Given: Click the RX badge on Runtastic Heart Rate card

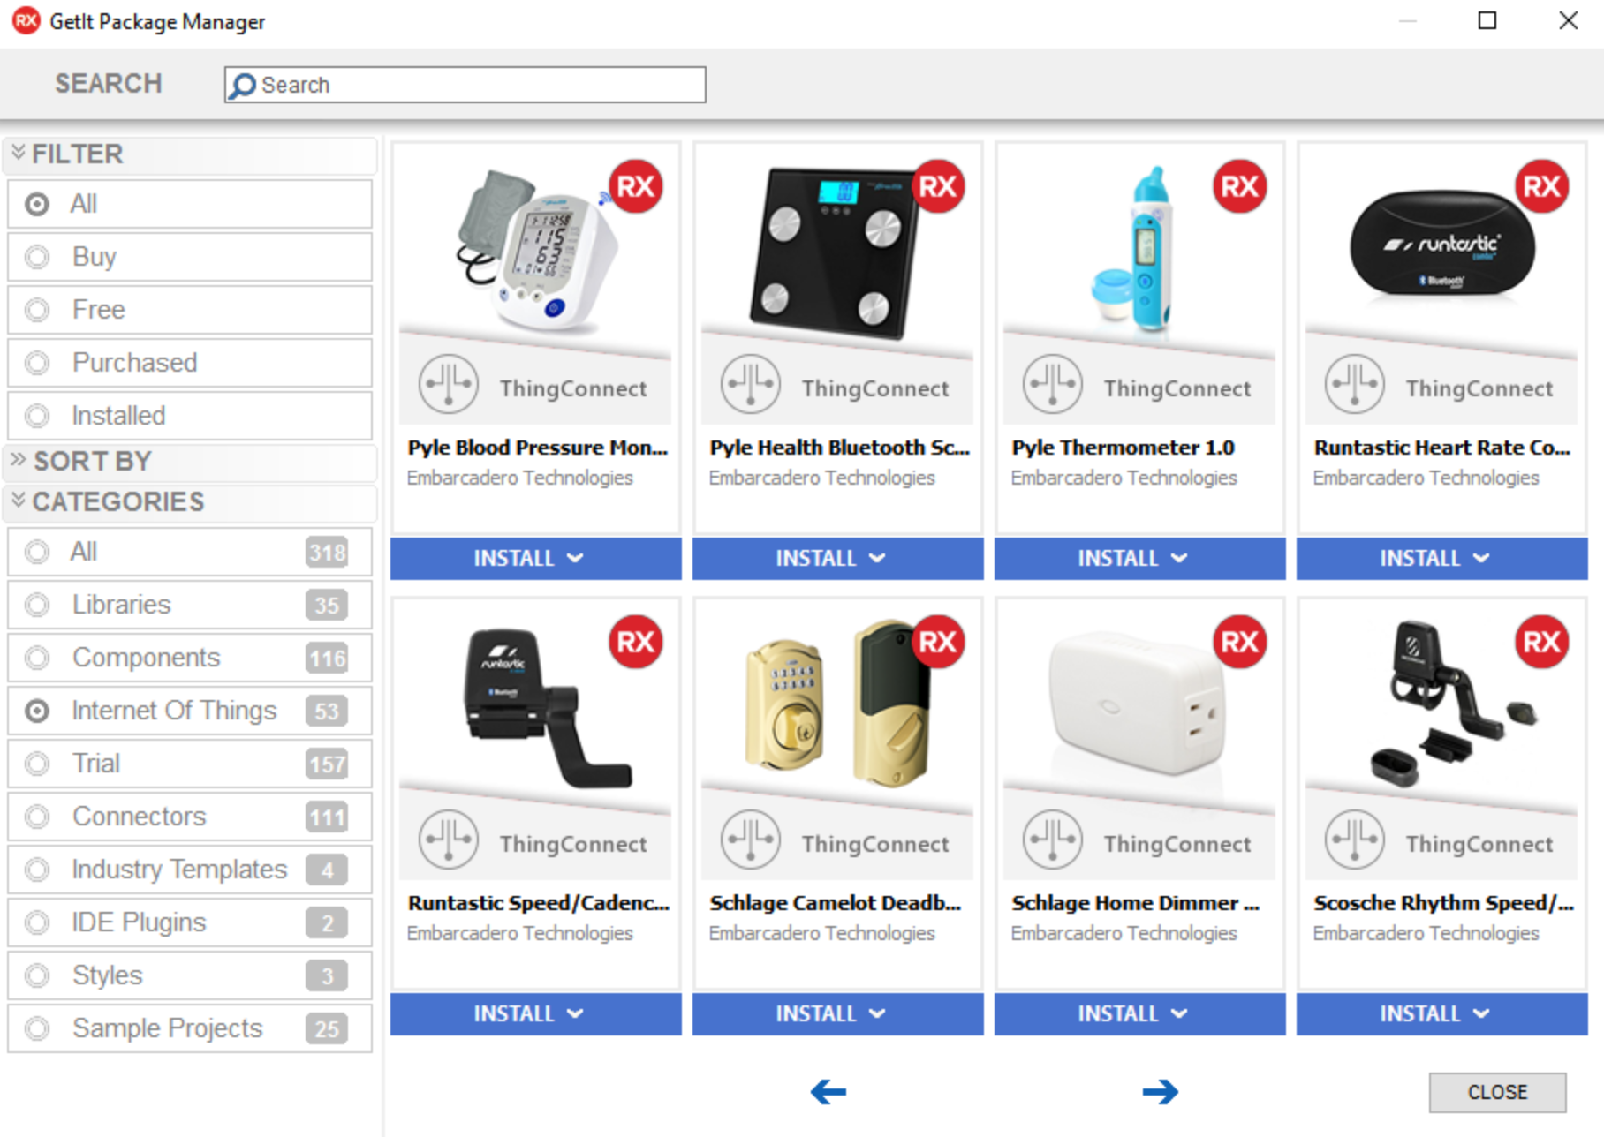Looking at the screenshot, I should pos(1542,186).
